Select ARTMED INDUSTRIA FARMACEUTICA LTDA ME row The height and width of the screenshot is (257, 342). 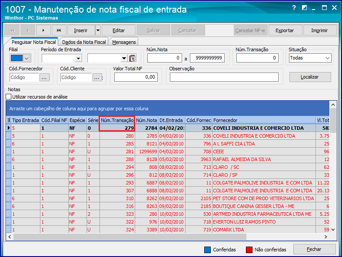tap(168, 214)
